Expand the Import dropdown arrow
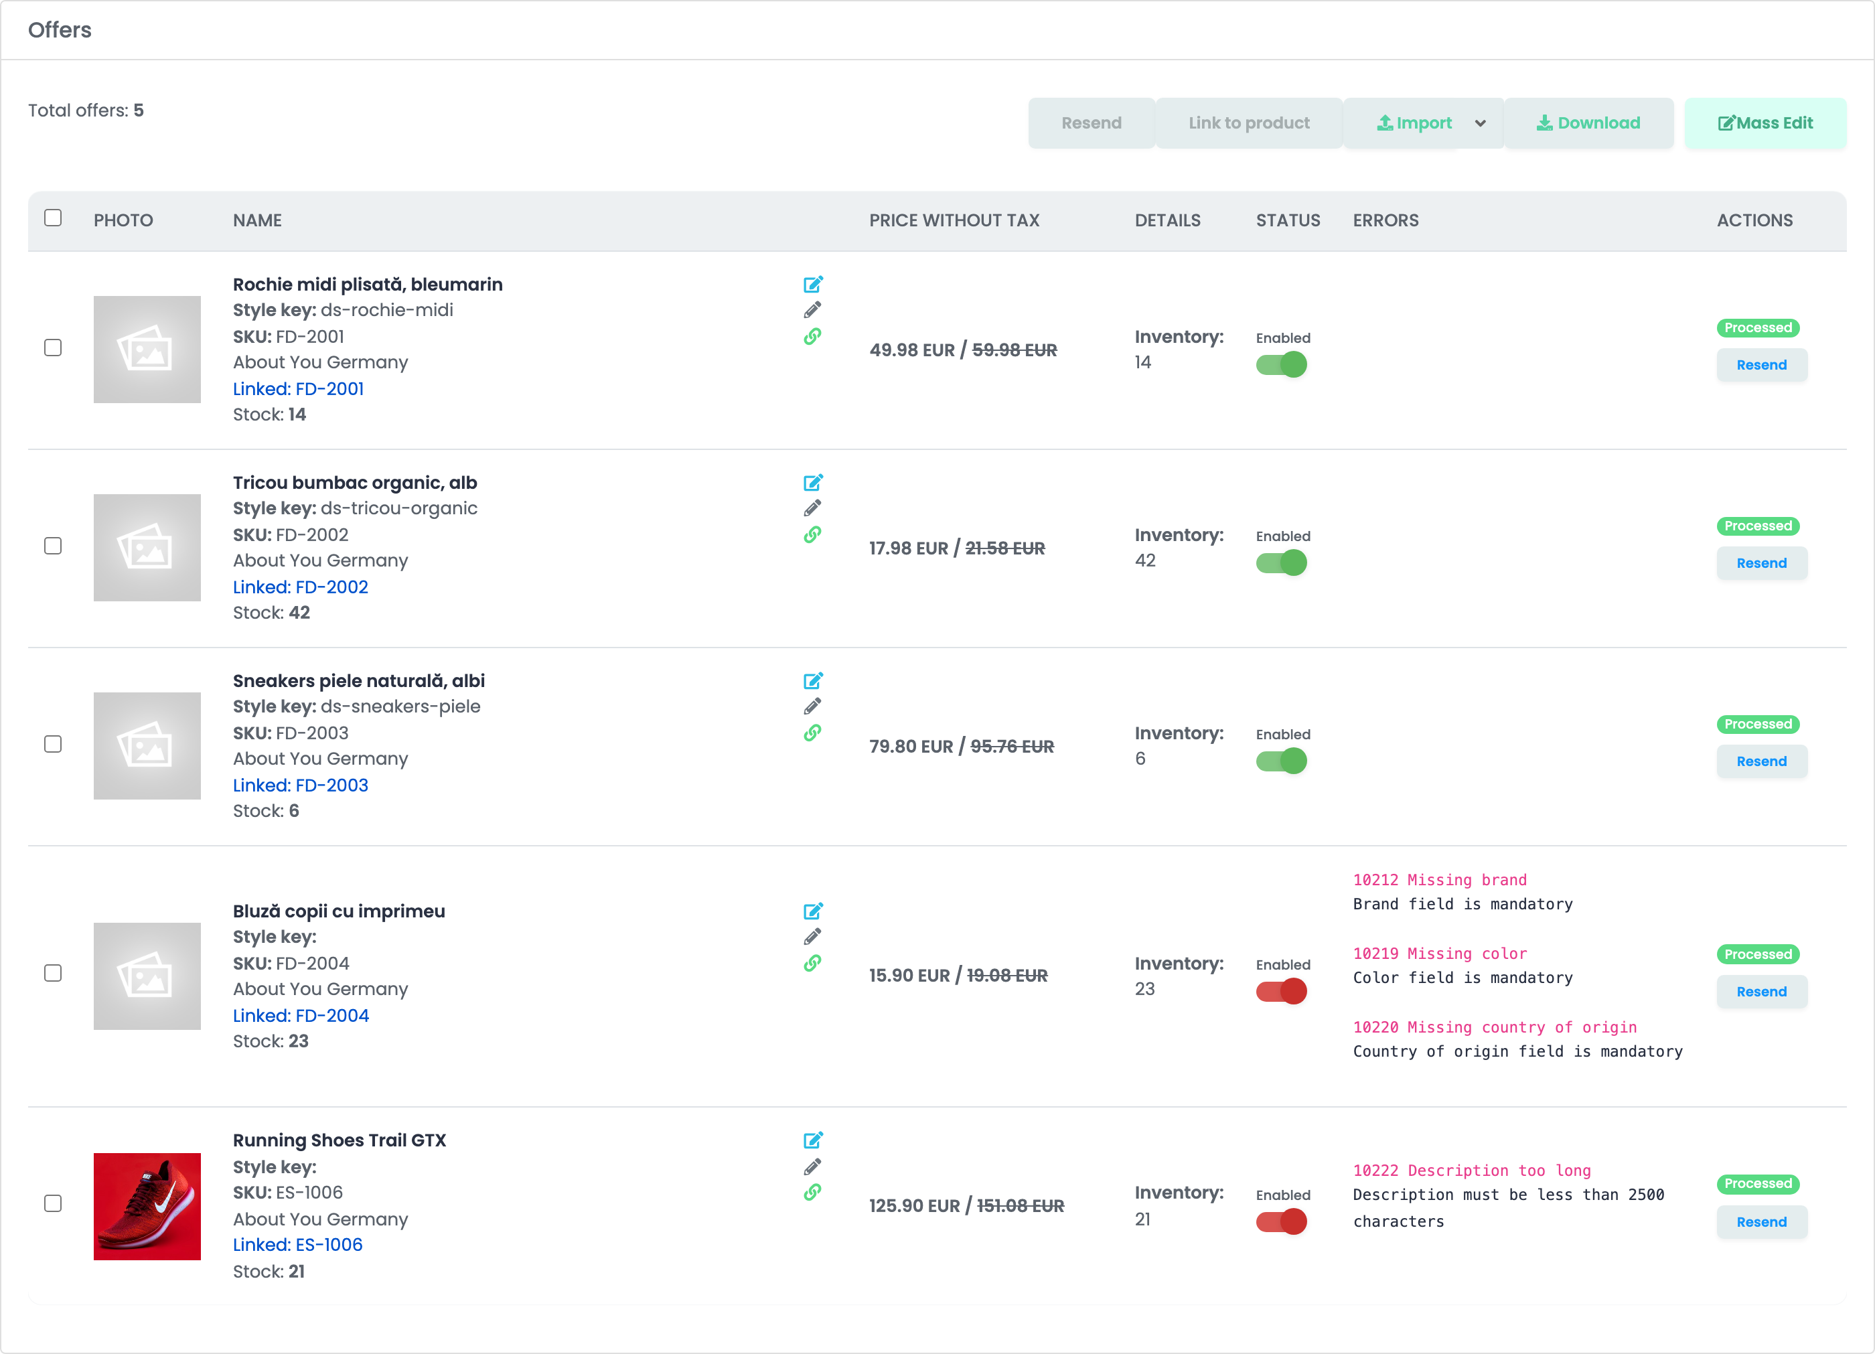This screenshot has width=1875, height=1354. point(1480,123)
